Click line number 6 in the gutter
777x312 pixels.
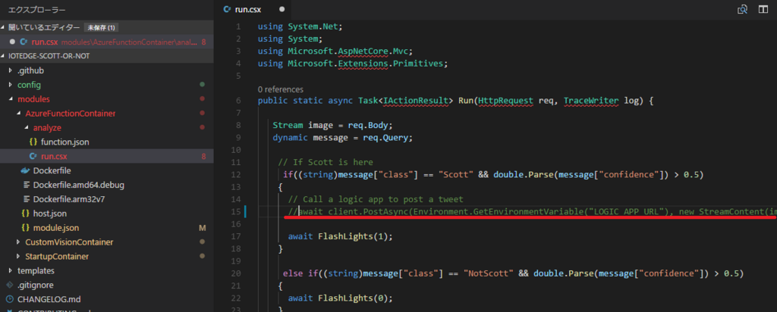pyautogui.click(x=238, y=101)
